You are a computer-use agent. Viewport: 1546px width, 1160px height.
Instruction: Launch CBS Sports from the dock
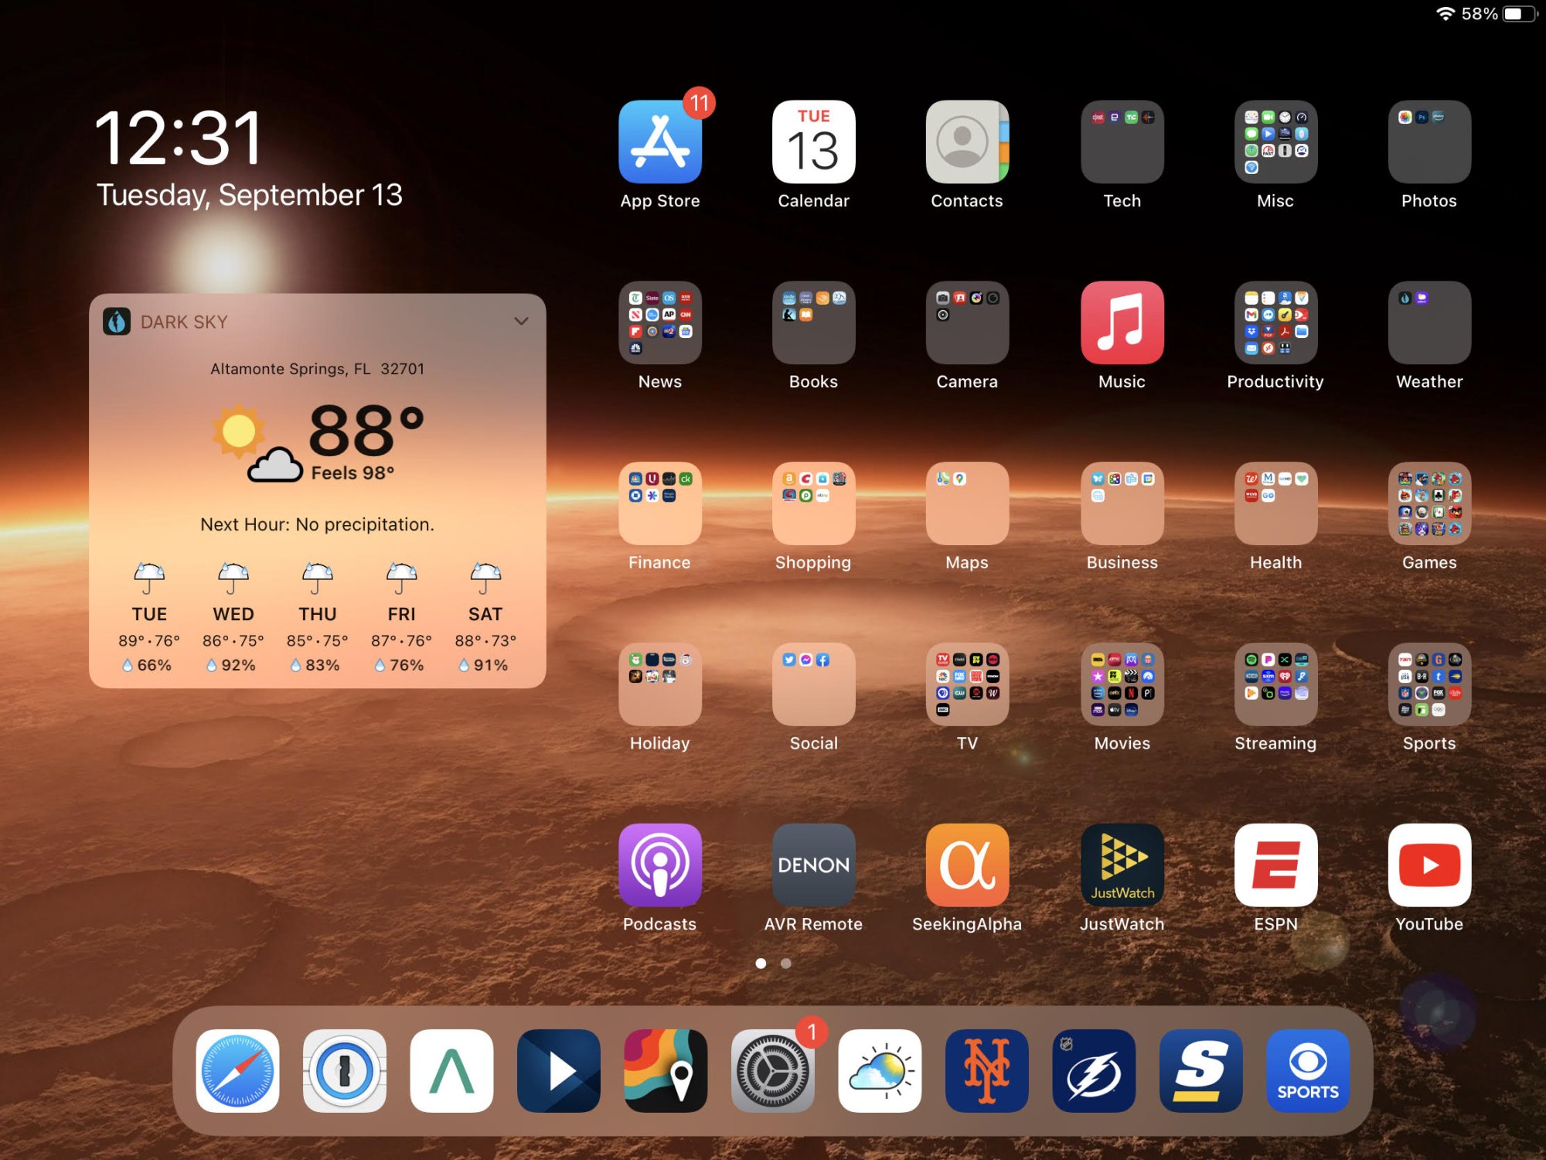(1307, 1071)
